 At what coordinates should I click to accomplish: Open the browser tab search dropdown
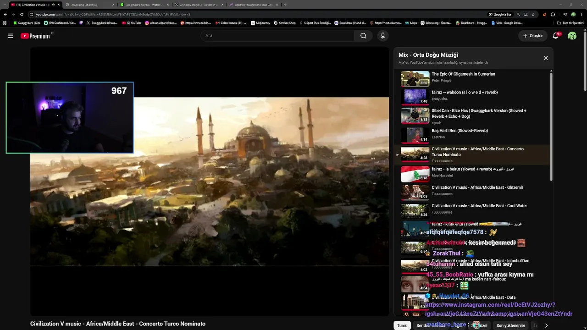4,5
